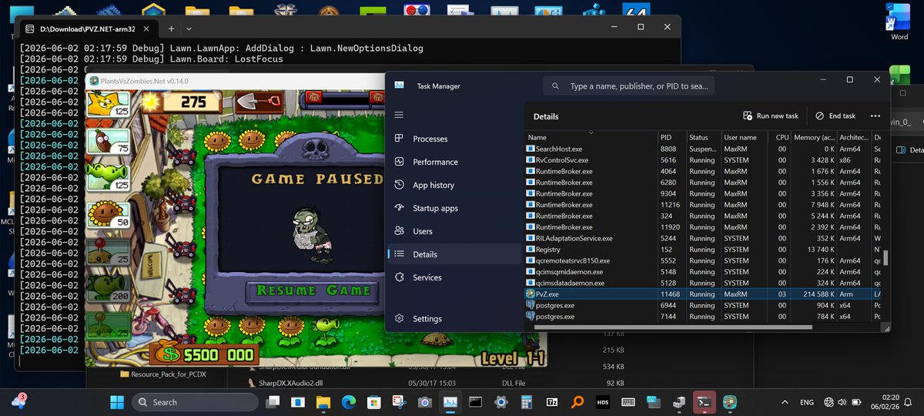Sort by the Status column header
924x416 pixels.
pos(703,137)
